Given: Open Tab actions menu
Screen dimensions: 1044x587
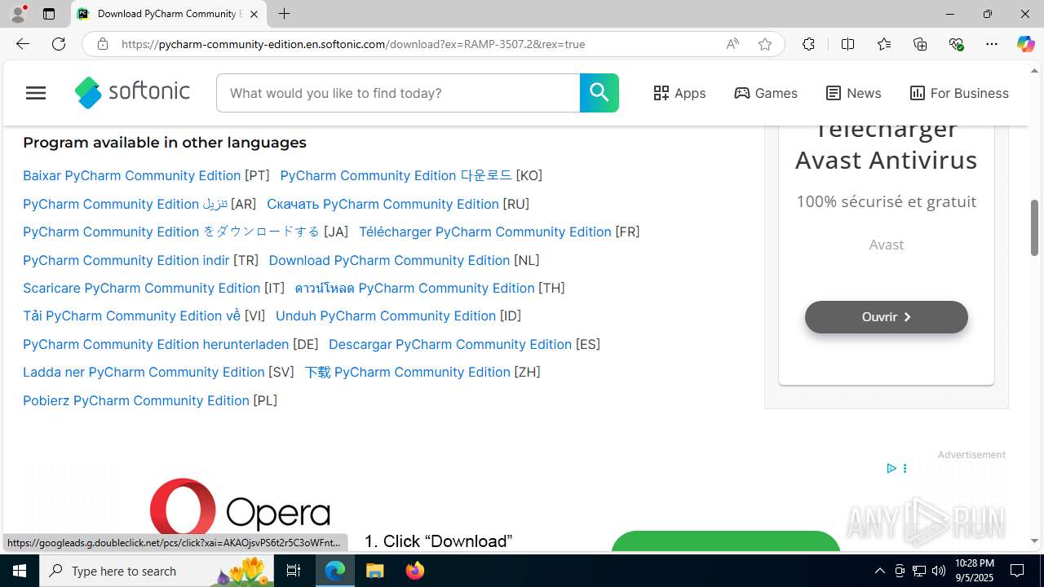Looking at the screenshot, I should coord(49,14).
